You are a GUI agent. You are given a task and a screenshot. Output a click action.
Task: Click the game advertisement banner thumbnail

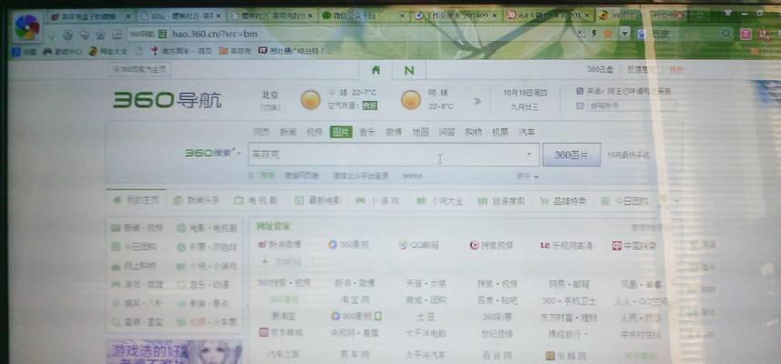click(x=174, y=351)
